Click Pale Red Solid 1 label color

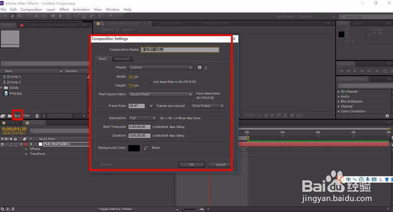click(26, 144)
